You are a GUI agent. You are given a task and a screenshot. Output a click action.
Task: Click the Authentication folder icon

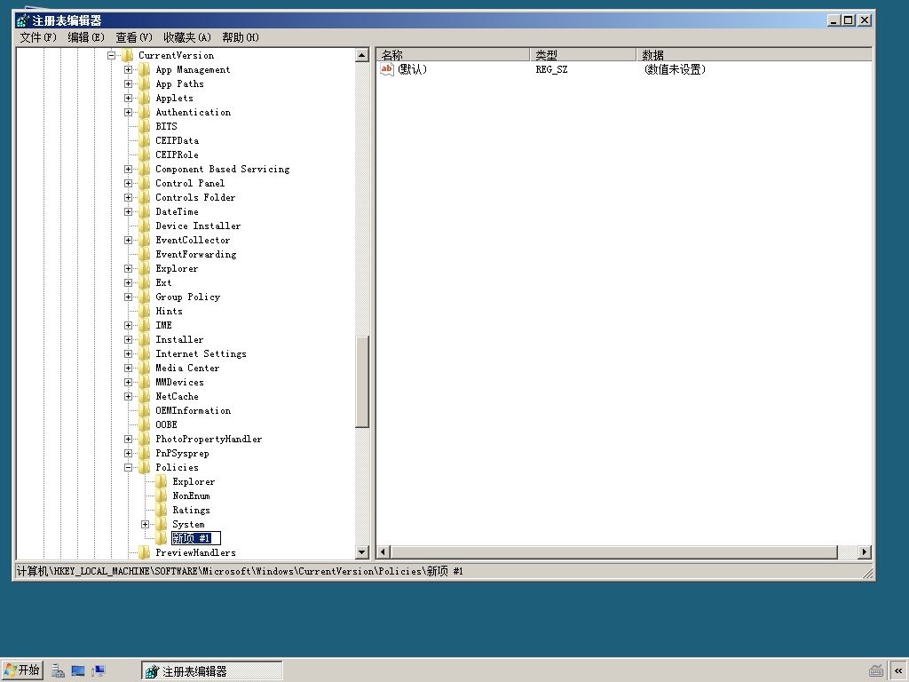145,112
